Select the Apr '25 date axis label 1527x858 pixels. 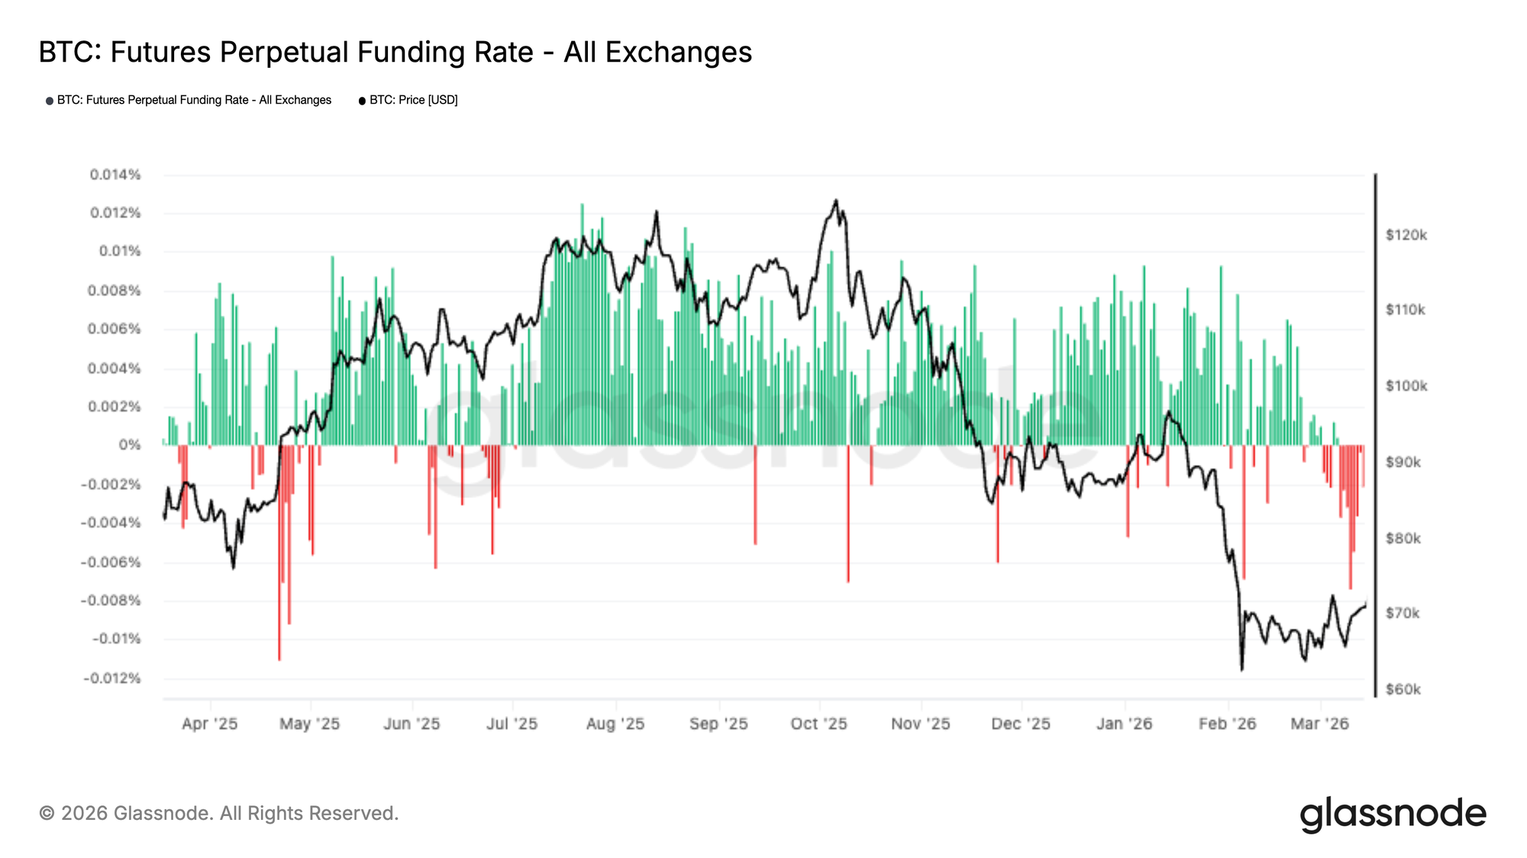[209, 724]
